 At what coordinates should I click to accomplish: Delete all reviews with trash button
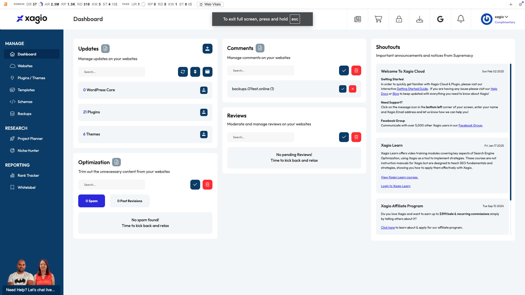(356, 137)
